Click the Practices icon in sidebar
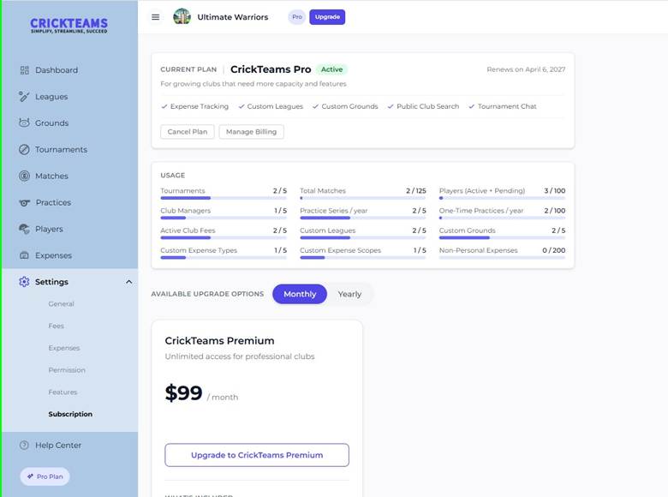 (x=24, y=203)
